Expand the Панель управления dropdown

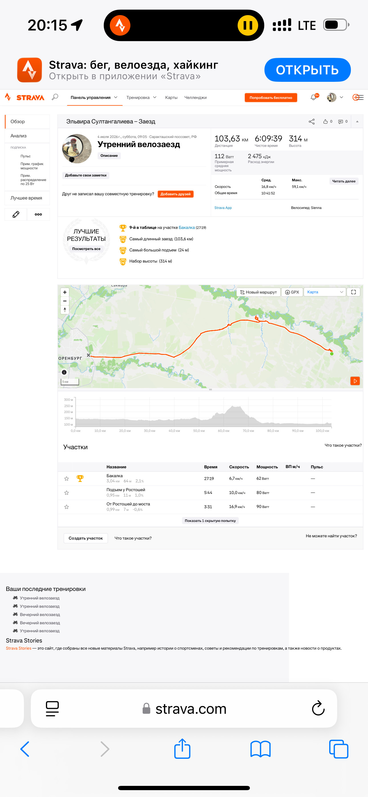point(94,97)
